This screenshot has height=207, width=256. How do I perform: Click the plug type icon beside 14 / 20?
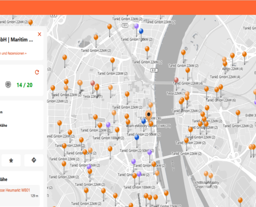pos(8,85)
